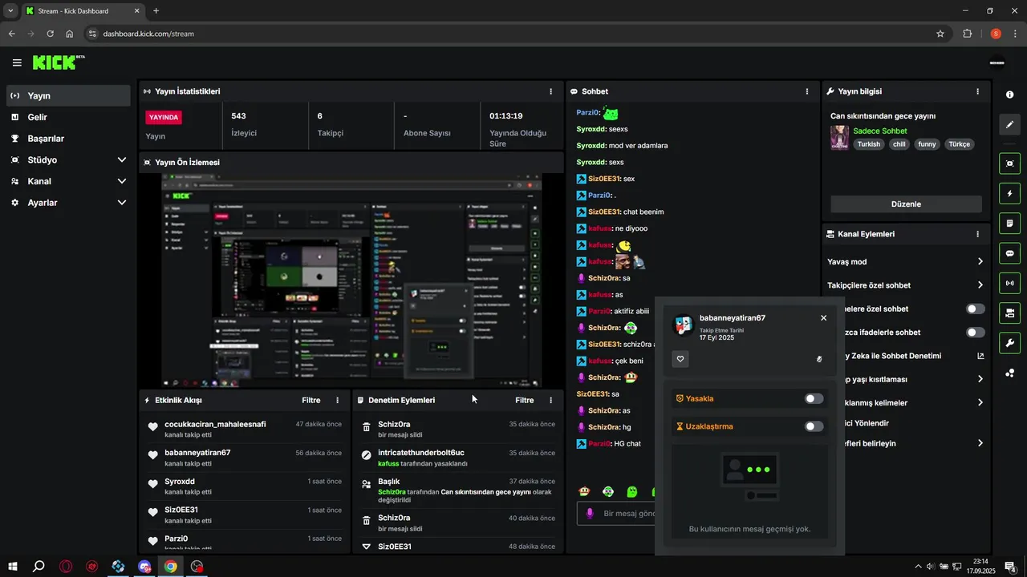Open Discord from the taskbar
This screenshot has height=577, width=1027.
point(144,567)
